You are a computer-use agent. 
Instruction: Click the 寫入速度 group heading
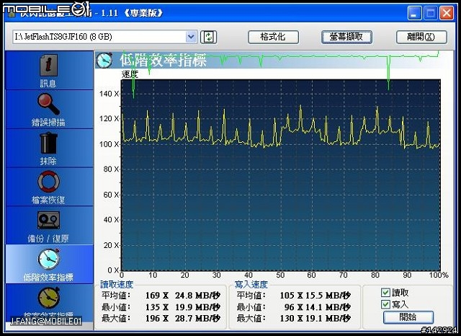[x=251, y=285]
